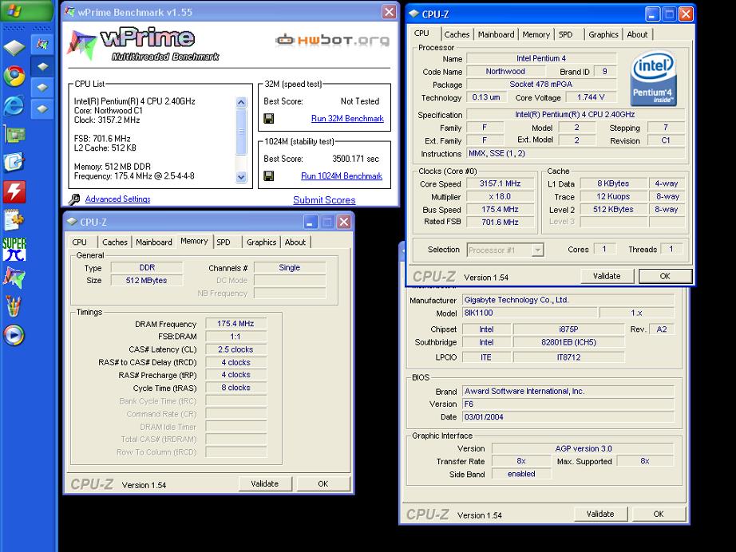Open SPD tab in CPU-Z processor window
736x552 pixels.
566,34
